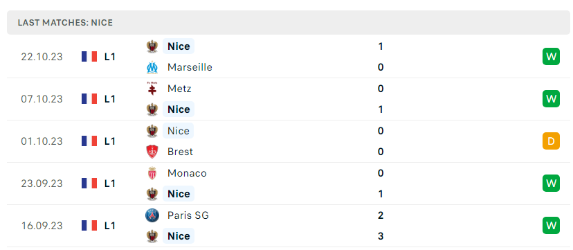The image size is (573, 250).
Task: Click the Metz club crest icon
Action: [x=152, y=89]
